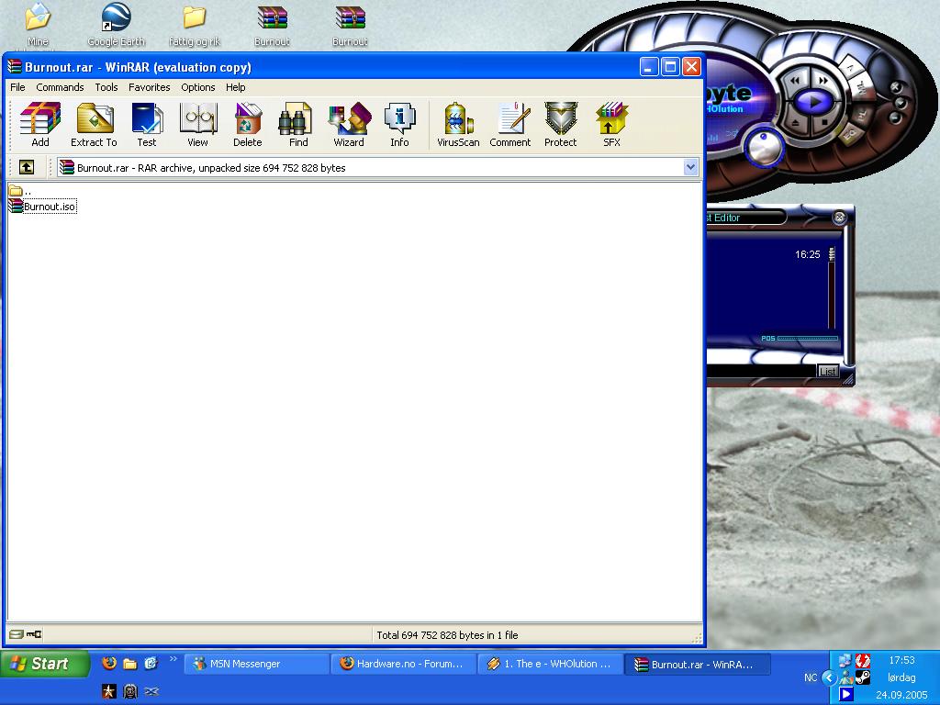This screenshot has height=705, width=940.
Task: Click the Add toolbar icon in WinRAR
Action: pyautogui.click(x=40, y=125)
